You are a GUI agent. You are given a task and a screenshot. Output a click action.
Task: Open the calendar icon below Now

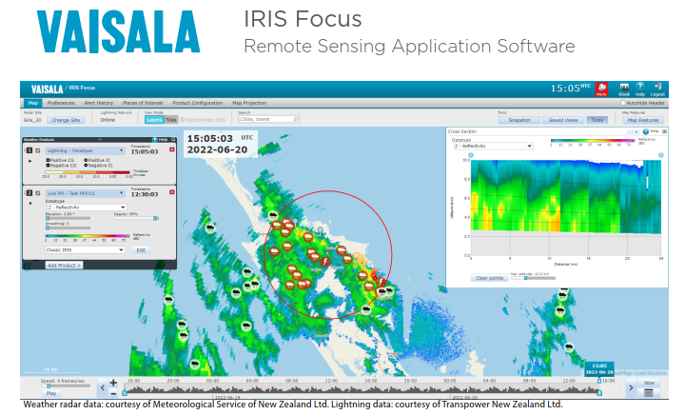(x=649, y=393)
